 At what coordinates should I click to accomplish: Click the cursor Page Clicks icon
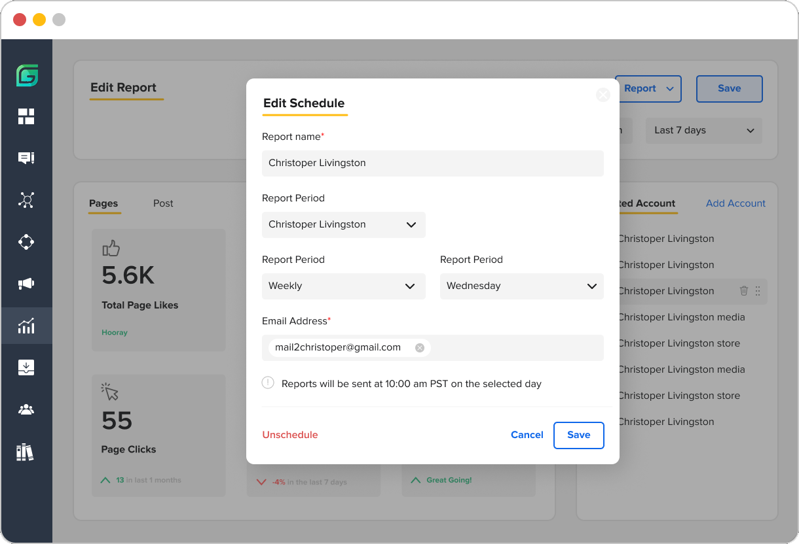click(x=110, y=392)
